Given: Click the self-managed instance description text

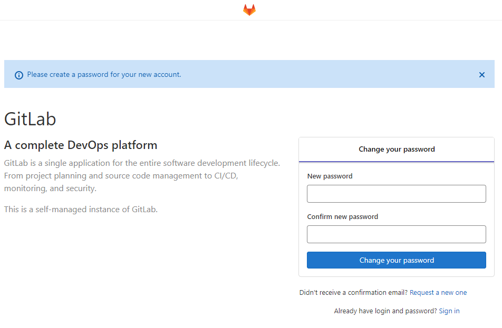Looking at the screenshot, I should [80, 209].
